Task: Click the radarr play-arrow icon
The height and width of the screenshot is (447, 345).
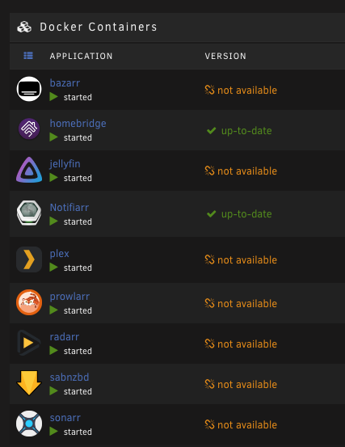Action: click(29, 343)
